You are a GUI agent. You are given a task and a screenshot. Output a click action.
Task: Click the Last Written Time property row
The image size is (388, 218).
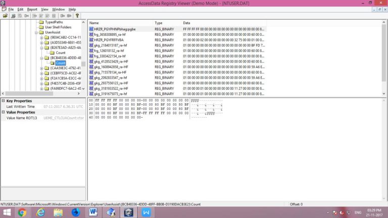43,107
